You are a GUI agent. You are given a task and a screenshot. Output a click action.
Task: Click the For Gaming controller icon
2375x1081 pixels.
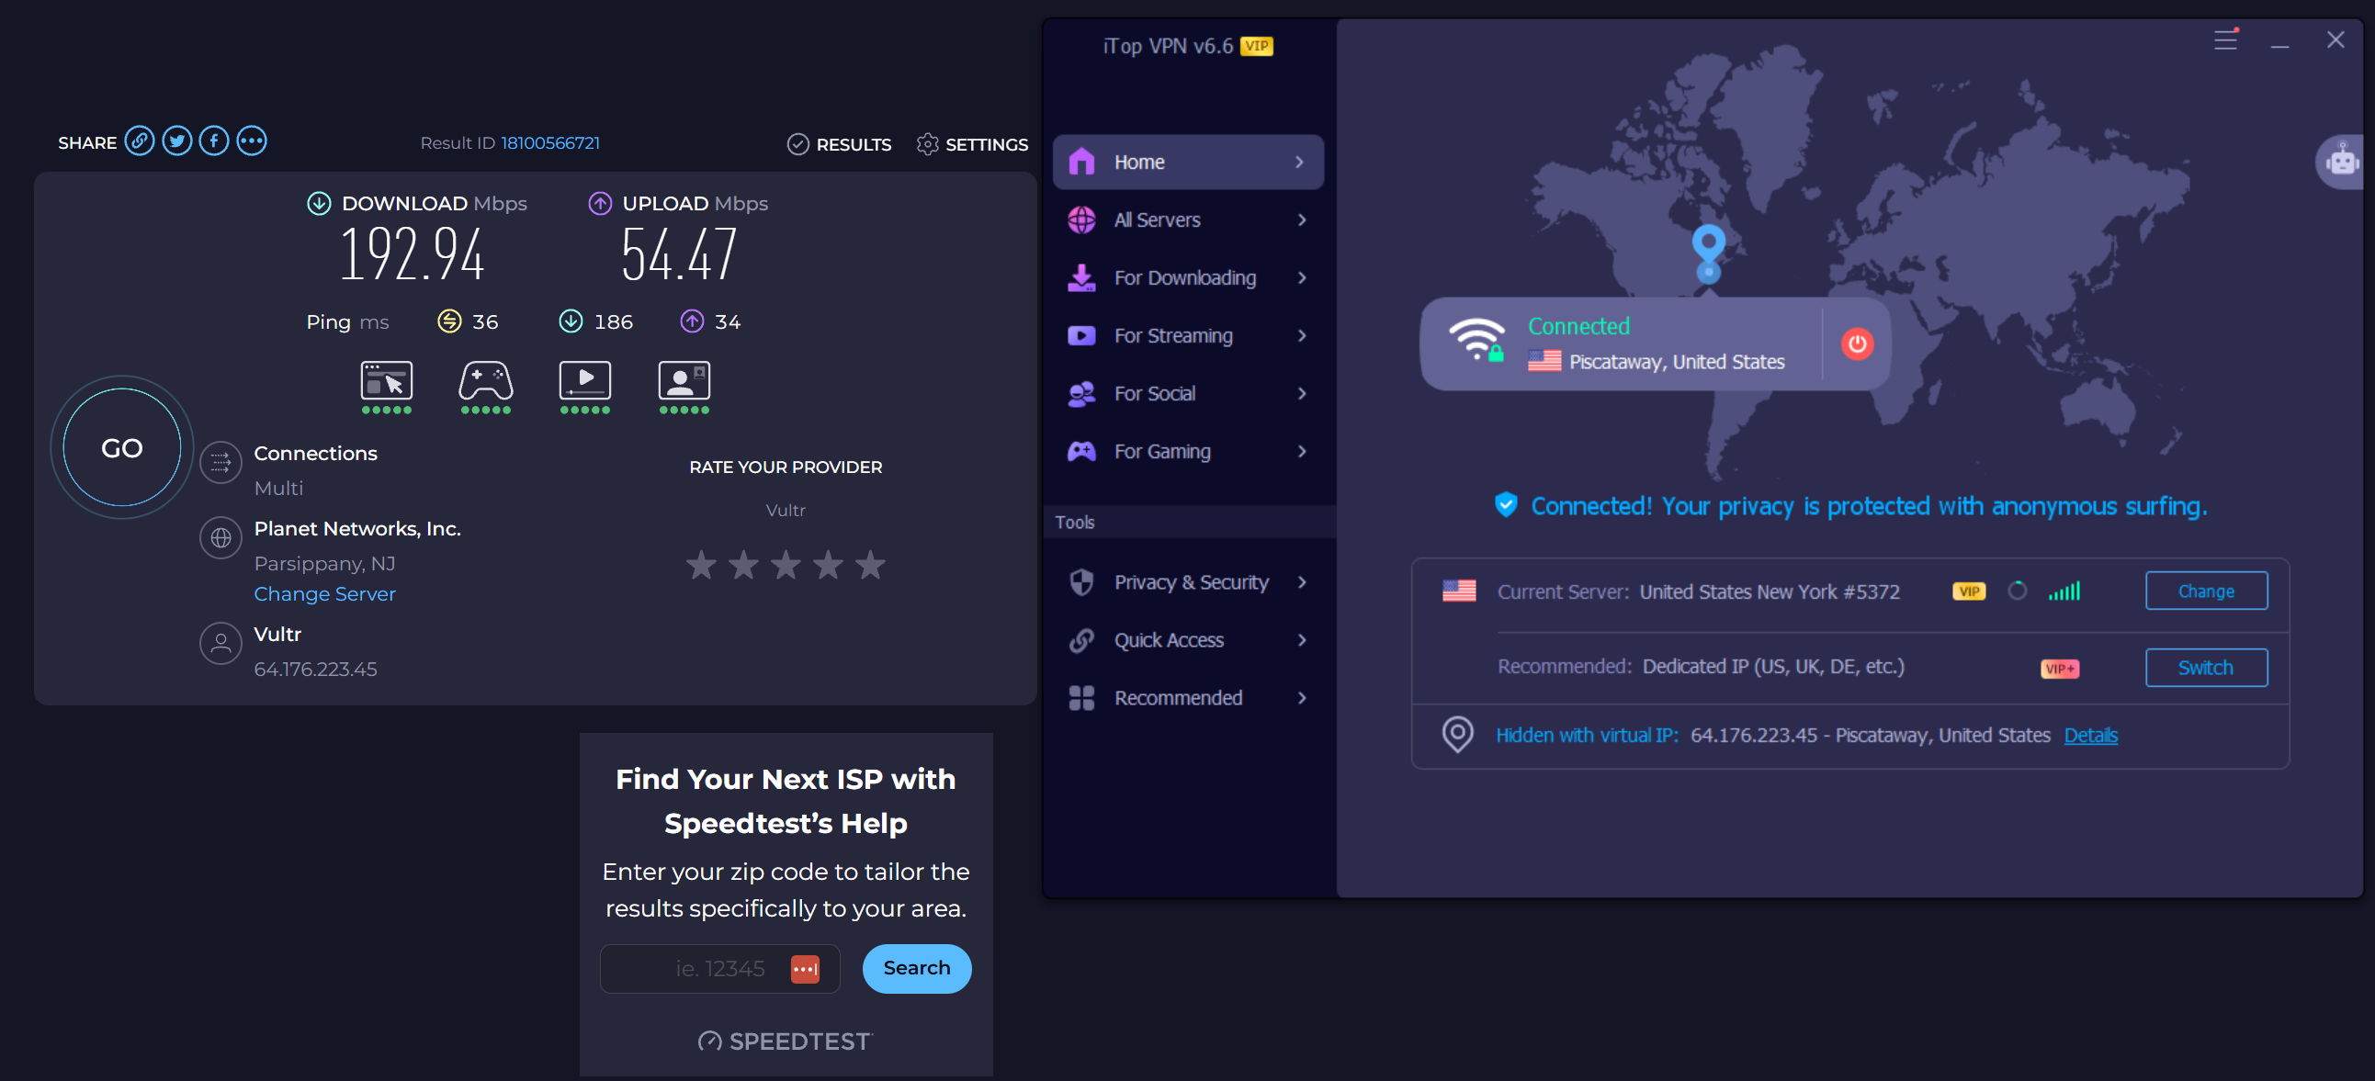(x=1081, y=452)
